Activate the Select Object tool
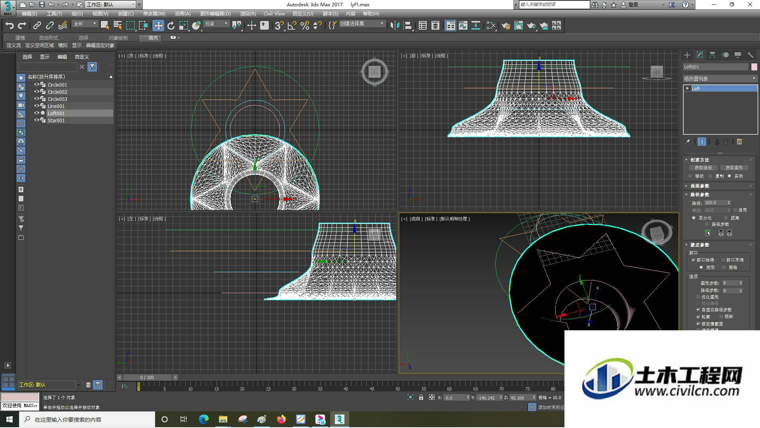The height and width of the screenshot is (428, 760). (x=105, y=26)
